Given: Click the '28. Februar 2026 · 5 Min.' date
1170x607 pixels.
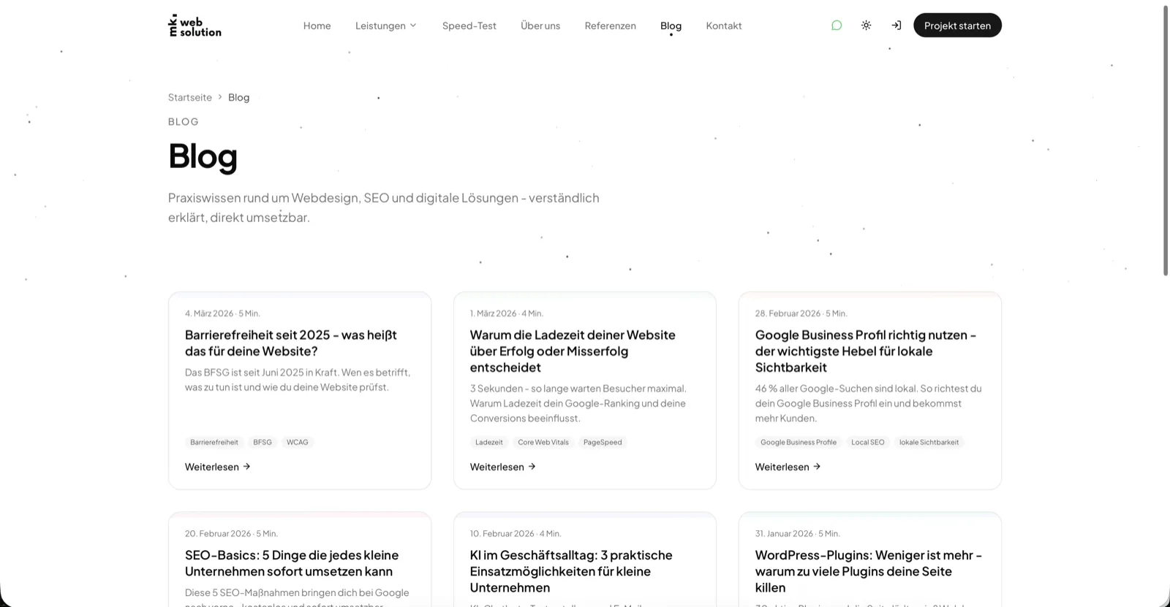Looking at the screenshot, I should click(801, 313).
